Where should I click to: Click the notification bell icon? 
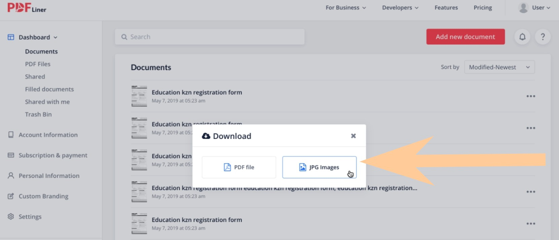coord(522,37)
